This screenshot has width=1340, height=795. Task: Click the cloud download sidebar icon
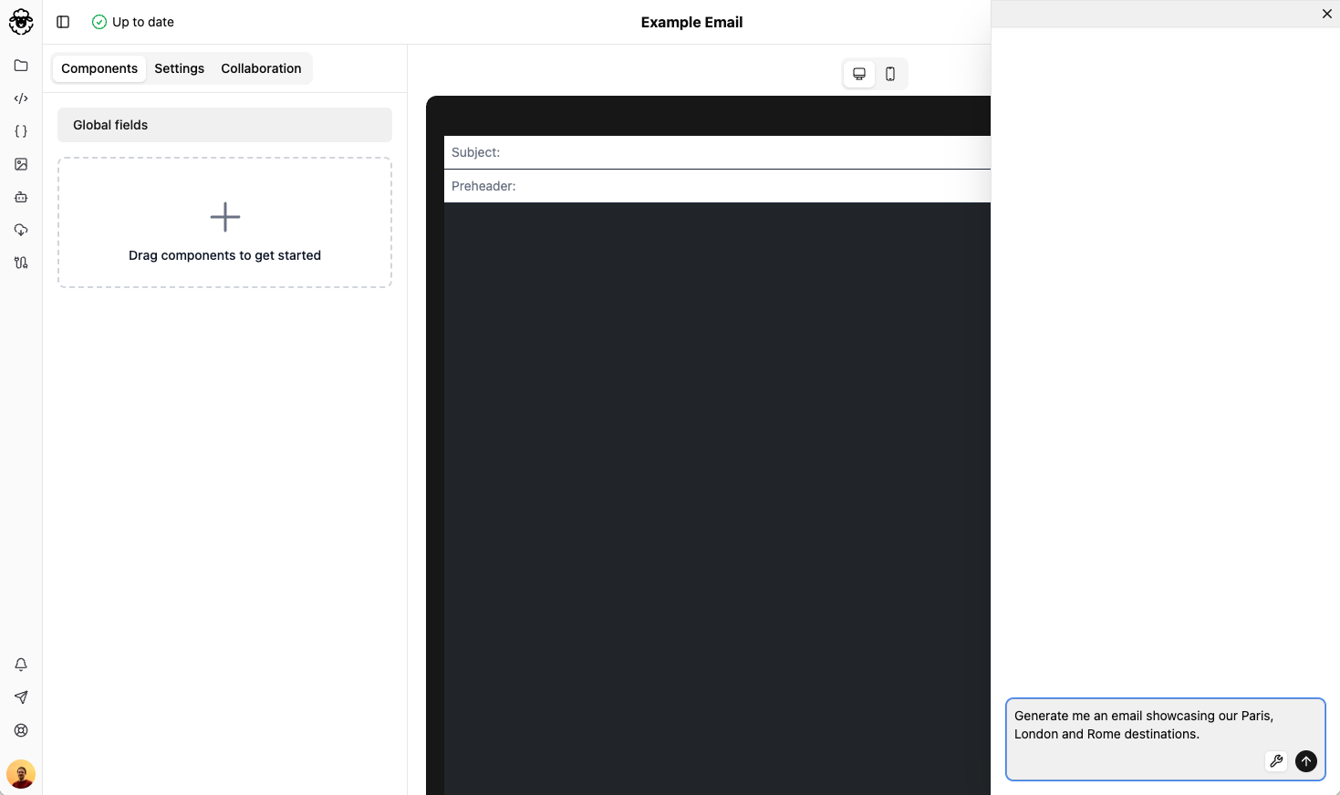point(21,230)
